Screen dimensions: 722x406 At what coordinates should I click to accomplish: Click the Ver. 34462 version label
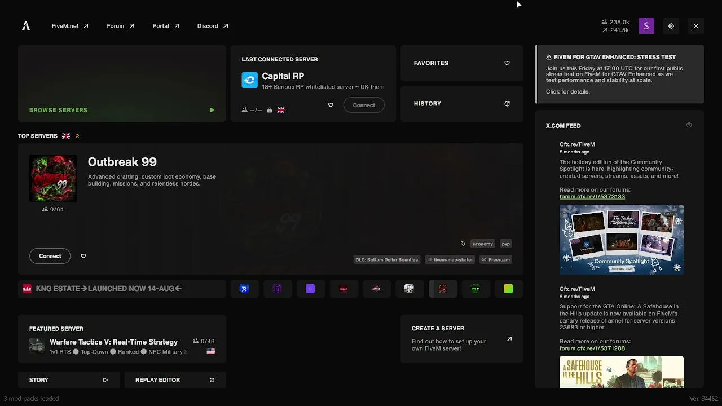pos(704,399)
